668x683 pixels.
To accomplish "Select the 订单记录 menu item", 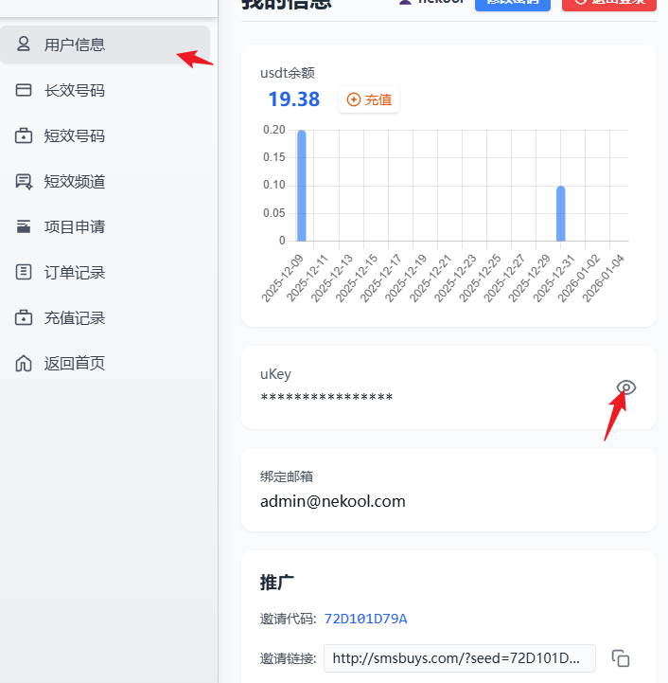I will click(x=74, y=272).
